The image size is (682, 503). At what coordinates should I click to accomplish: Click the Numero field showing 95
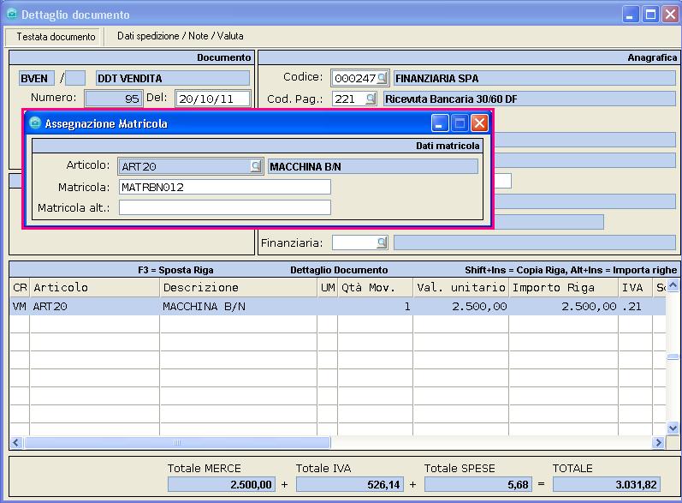point(113,99)
